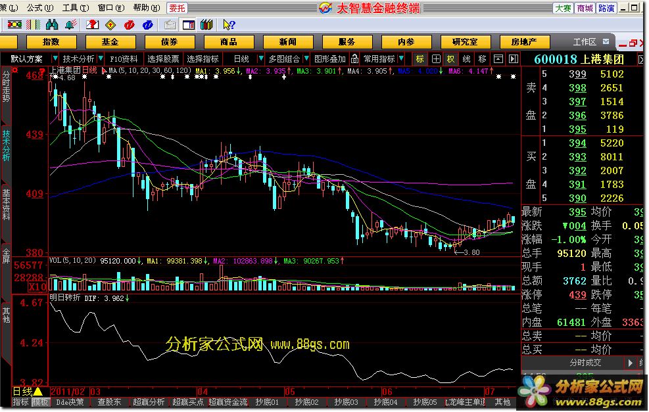Click the 房地产 yellow button
This screenshot has width=649, height=412.
(x=525, y=42)
